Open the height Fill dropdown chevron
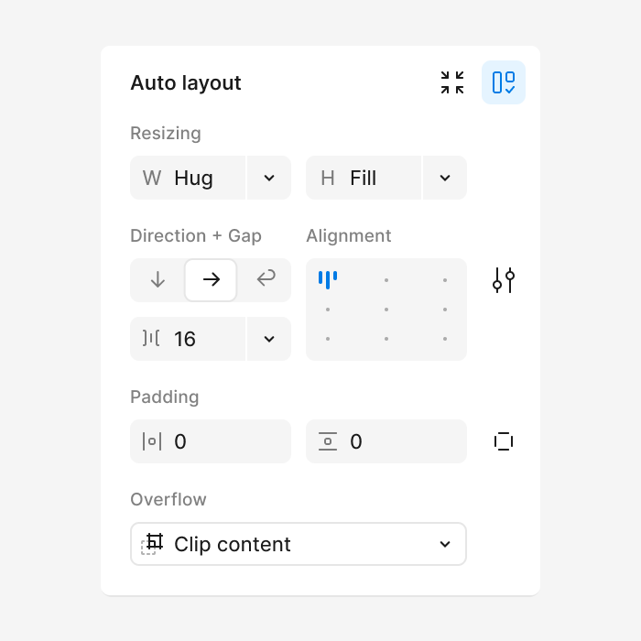 point(445,178)
